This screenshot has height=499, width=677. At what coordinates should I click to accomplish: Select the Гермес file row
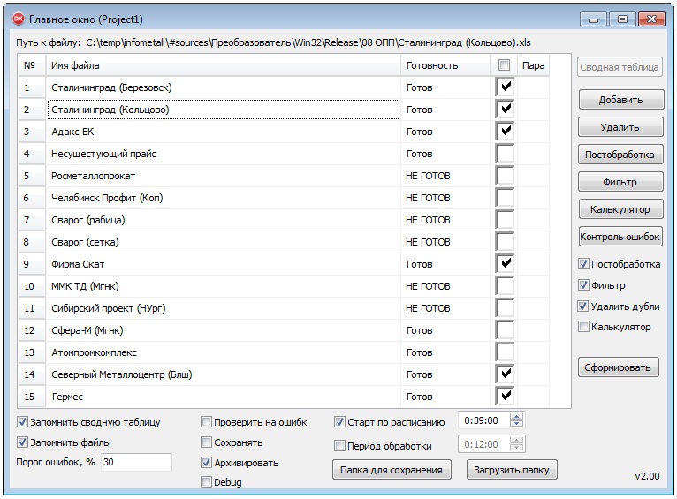(x=221, y=397)
